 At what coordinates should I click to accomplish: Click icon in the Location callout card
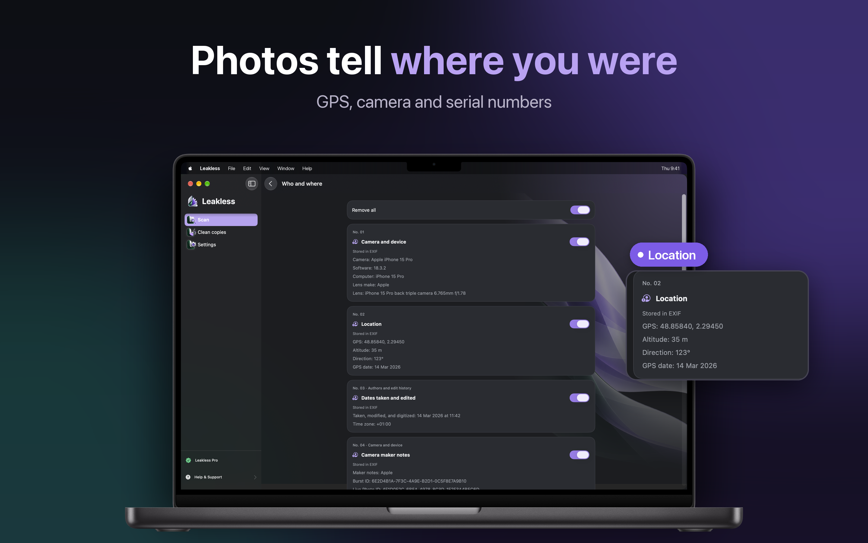pyautogui.click(x=646, y=298)
